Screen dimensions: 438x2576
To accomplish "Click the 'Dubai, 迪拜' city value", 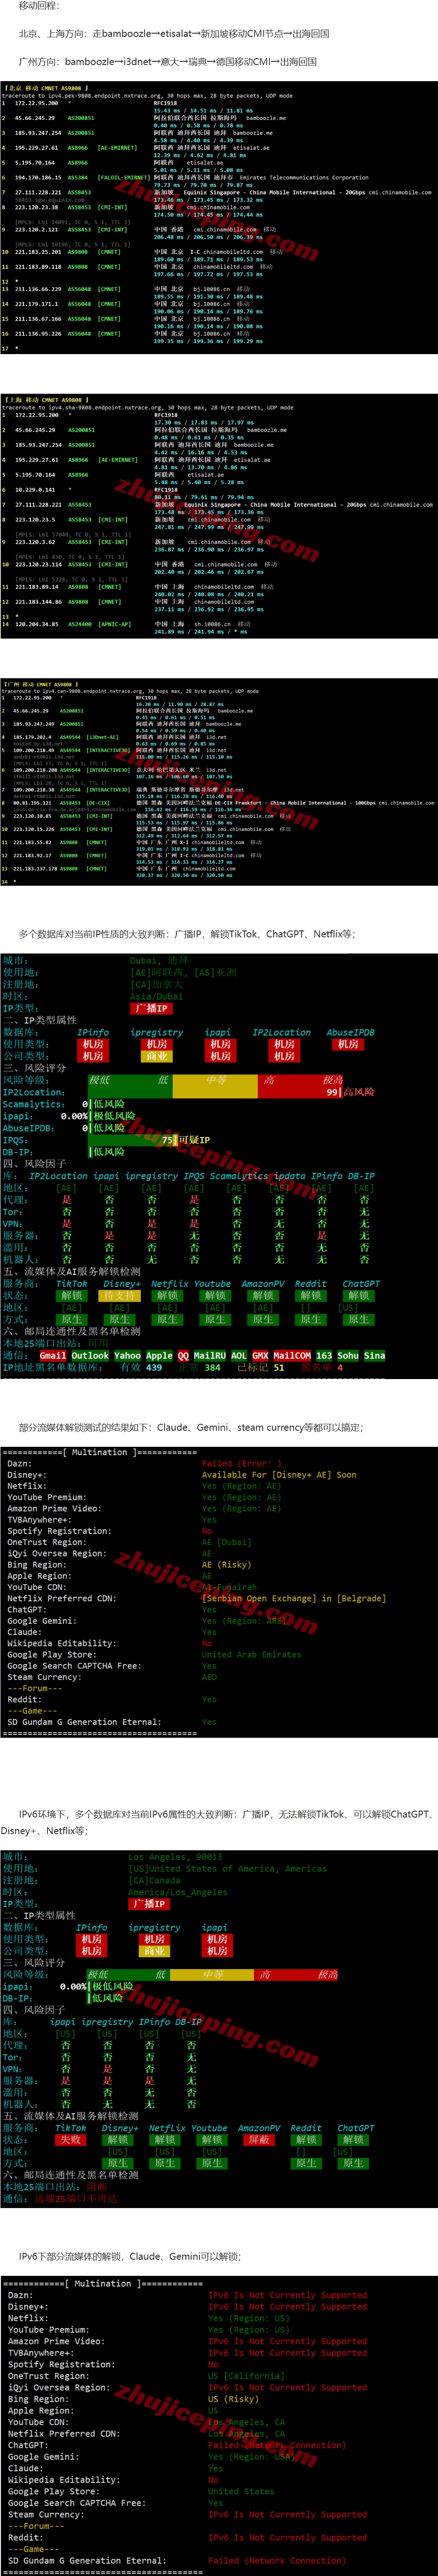I will click(x=158, y=960).
